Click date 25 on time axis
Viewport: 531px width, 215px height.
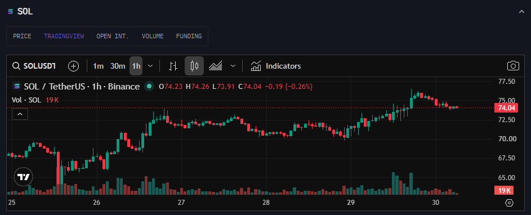(12, 203)
